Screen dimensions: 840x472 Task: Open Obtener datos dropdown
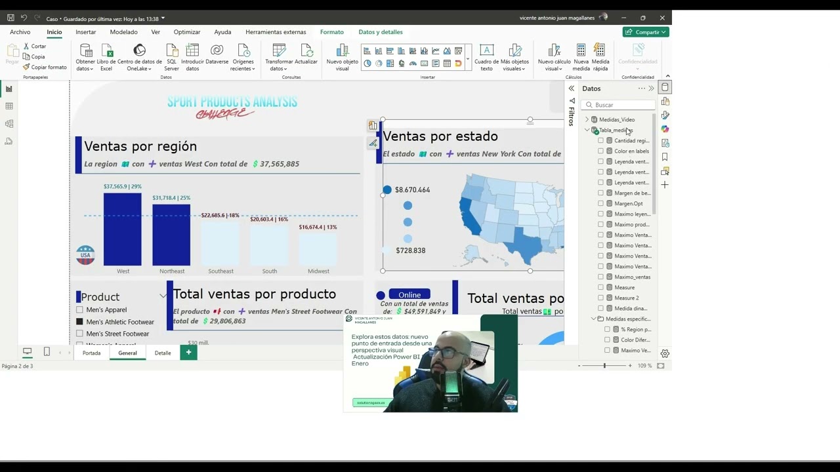tap(85, 58)
